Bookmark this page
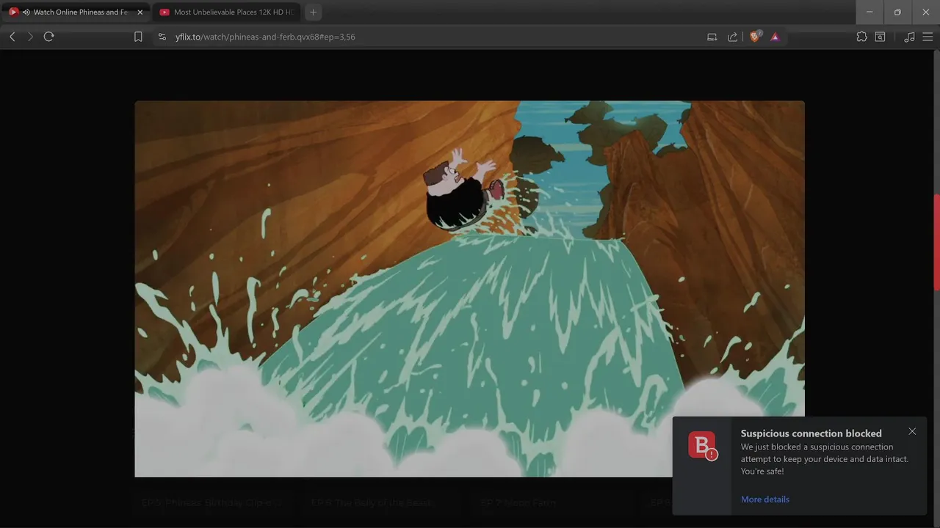 pos(138,37)
